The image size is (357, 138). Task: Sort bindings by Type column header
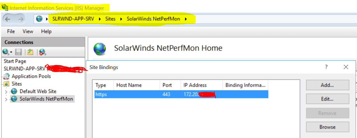(x=103, y=85)
